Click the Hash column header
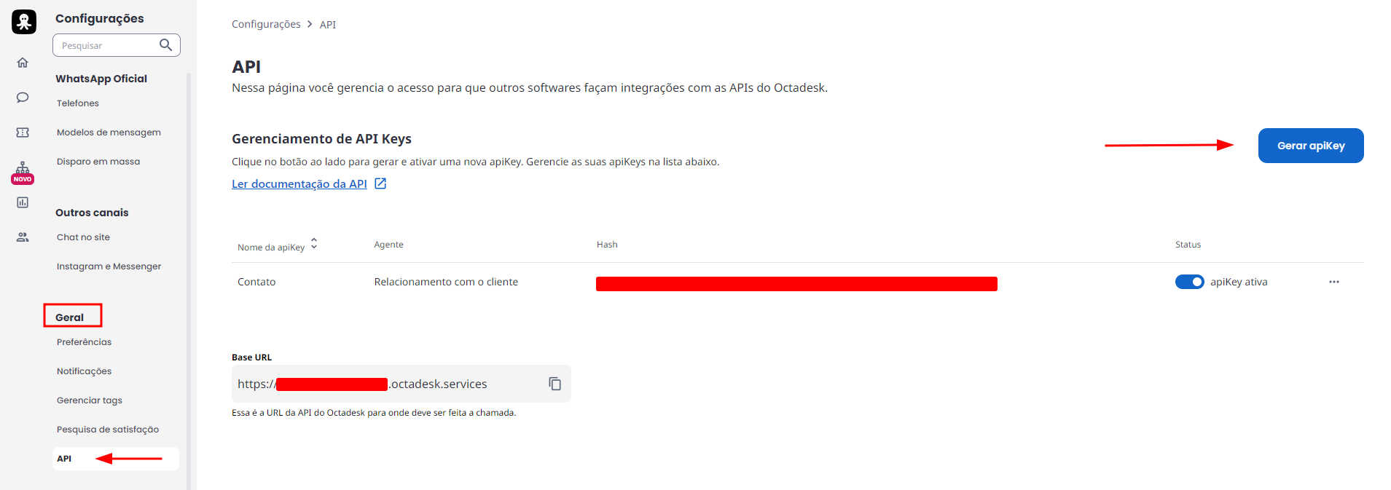Viewport: 1391px width, 490px height. tap(607, 245)
